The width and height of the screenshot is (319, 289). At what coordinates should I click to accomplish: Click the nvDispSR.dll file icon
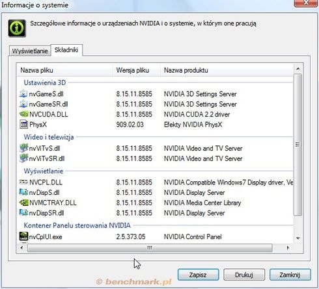point(23,212)
